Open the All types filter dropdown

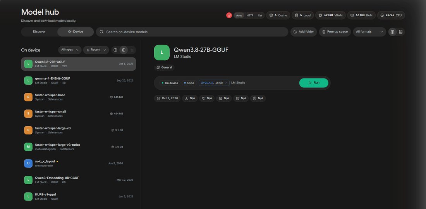(x=70, y=50)
